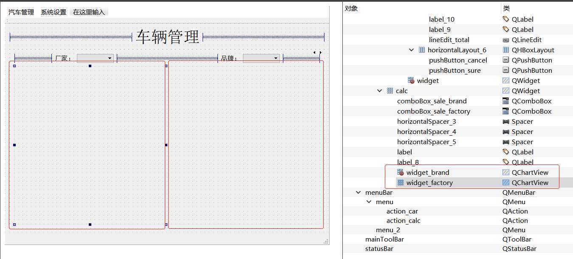This screenshot has height=259, width=573.
Task: Click next page arrow on the form
Action: 321,52
